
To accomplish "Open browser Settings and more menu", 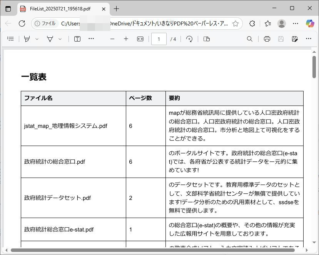I will (x=296, y=23).
